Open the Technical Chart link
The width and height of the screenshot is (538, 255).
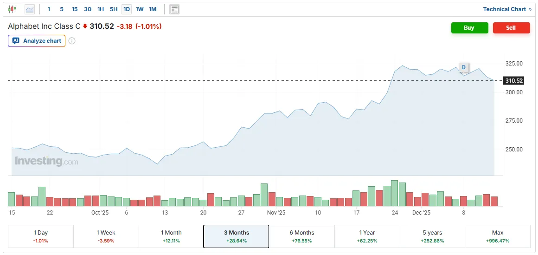pos(507,9)
